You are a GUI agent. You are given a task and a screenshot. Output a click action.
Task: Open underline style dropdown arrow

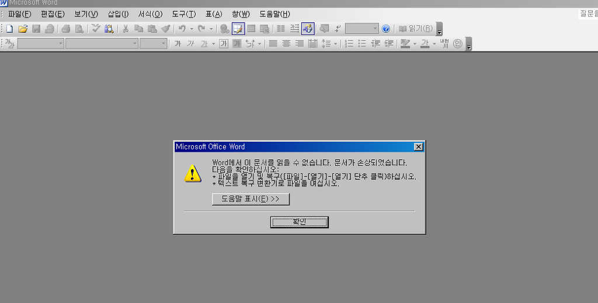(x=213, y=44)
